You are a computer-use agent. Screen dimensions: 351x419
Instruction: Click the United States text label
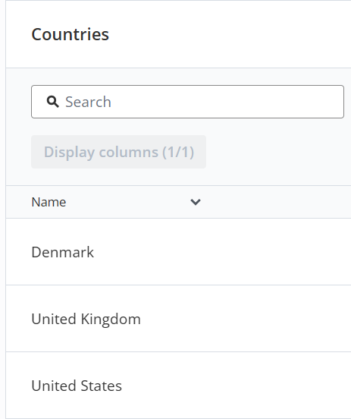point(77,386)
